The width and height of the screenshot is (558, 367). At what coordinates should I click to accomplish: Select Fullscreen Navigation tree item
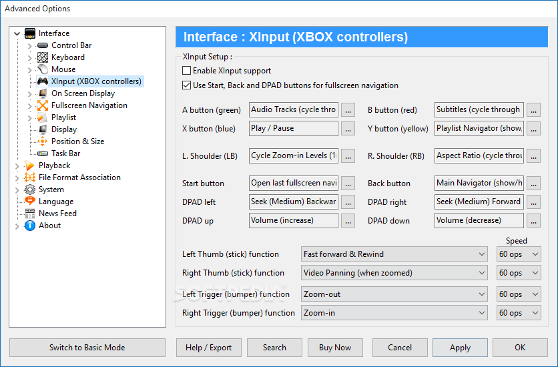[89, 105]
